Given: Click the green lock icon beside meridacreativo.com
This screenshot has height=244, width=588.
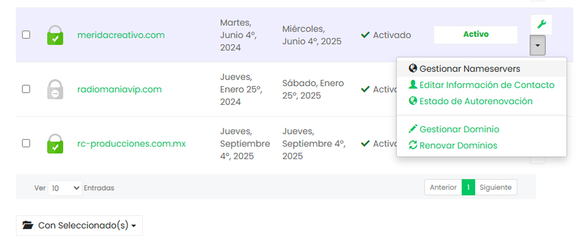Looking at the screenshot, I should pos(55,35).
